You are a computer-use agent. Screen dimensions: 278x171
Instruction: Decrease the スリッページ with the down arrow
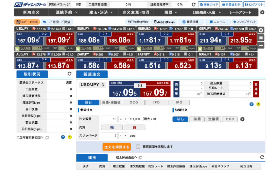point(126,136)
